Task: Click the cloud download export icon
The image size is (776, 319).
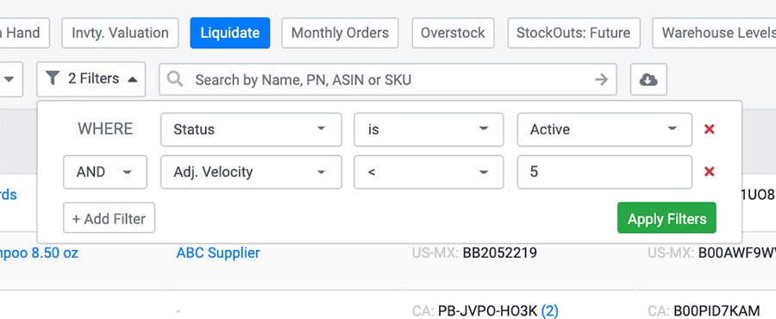Action: coord(648,79)
